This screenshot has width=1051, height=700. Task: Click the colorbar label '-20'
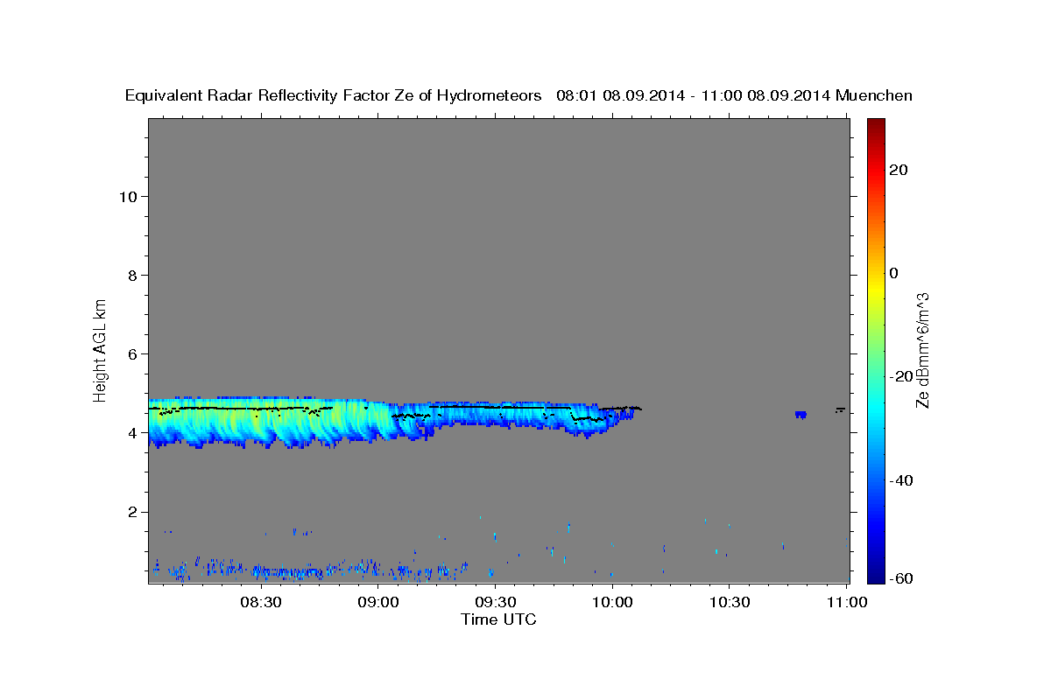click(900, 376)
